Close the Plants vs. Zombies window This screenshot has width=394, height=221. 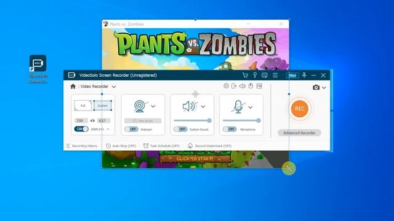(x=281, y=24)
